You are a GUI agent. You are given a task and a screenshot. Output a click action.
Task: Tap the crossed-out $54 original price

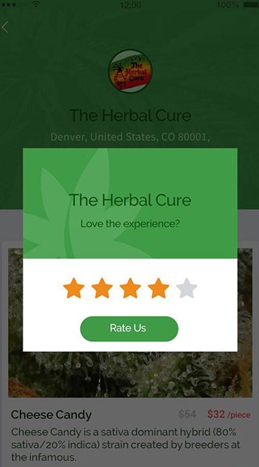pyautogui.click(x=187, y=414)
